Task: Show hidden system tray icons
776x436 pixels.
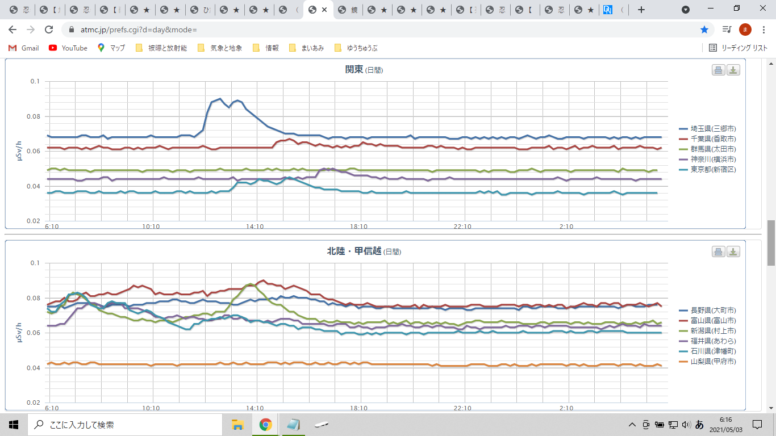Action: point(632,424)
